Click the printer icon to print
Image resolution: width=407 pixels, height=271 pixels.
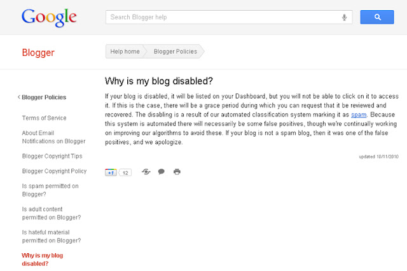177,172
